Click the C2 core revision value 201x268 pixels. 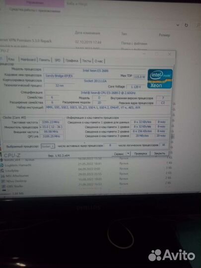tap(163, 103)
